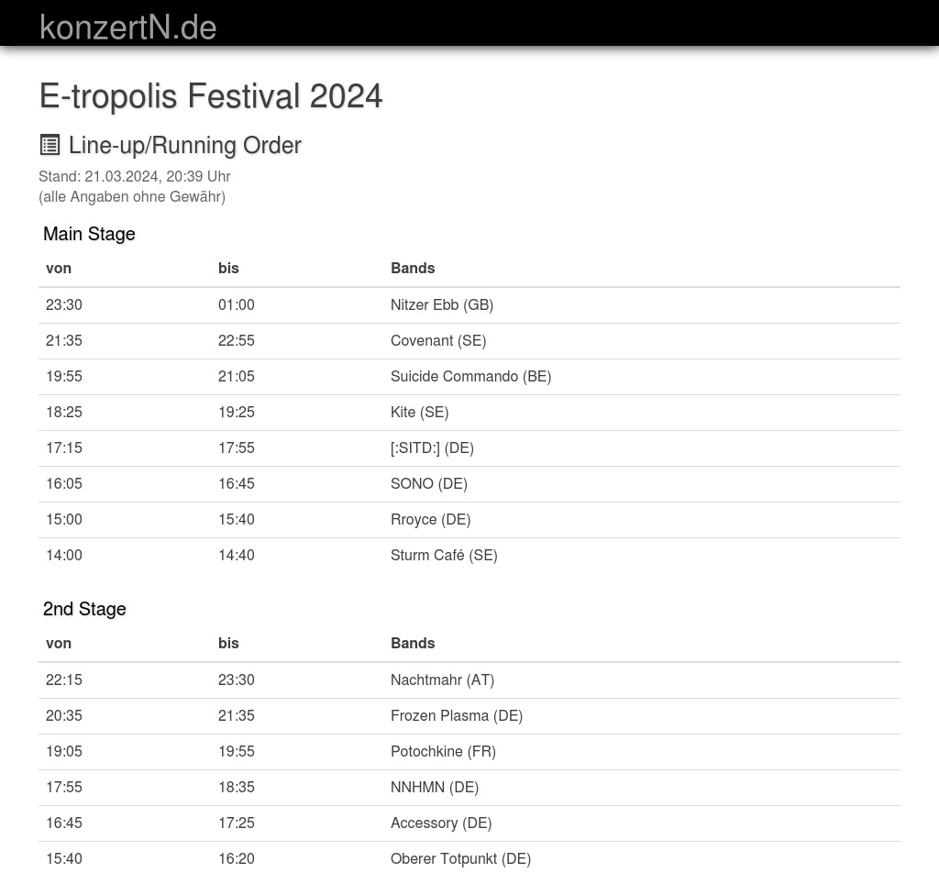This screenshot has width=939, height=895.
Task: Click the Frozen Plasma (DE) row
Action: [457, 716]
